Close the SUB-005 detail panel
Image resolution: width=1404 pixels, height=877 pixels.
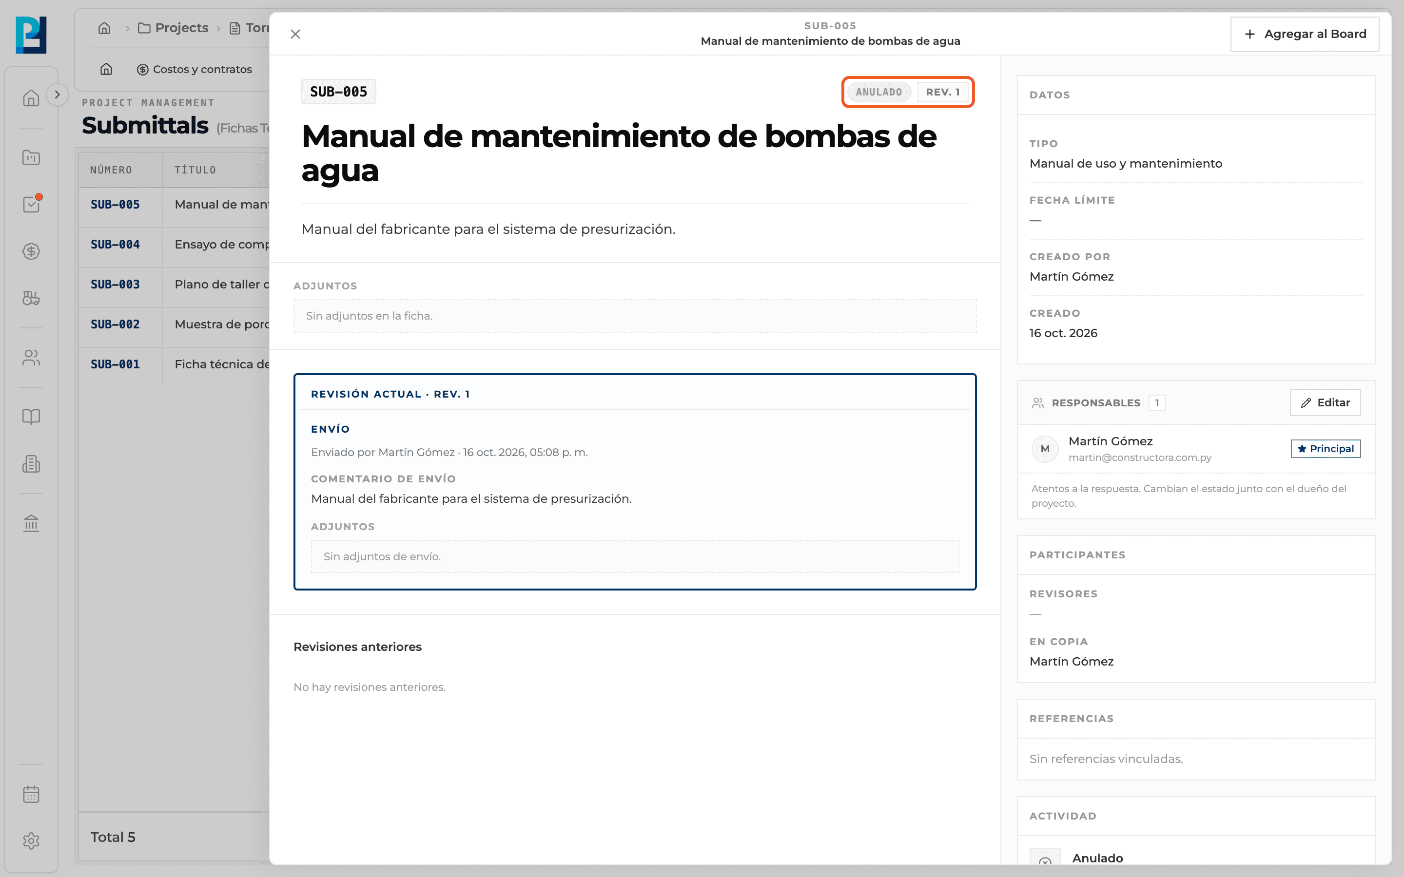pyautogui.click(x=295, y=34)
